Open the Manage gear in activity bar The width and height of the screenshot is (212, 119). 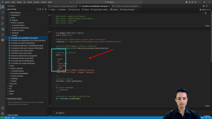(x=3, y=114)
